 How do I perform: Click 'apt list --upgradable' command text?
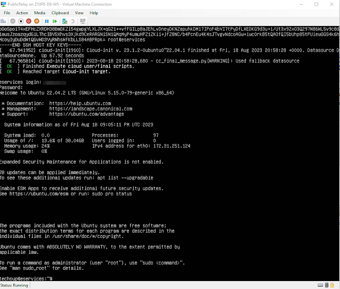125,178
